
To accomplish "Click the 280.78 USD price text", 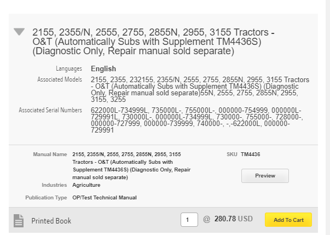I will (234, 219).
